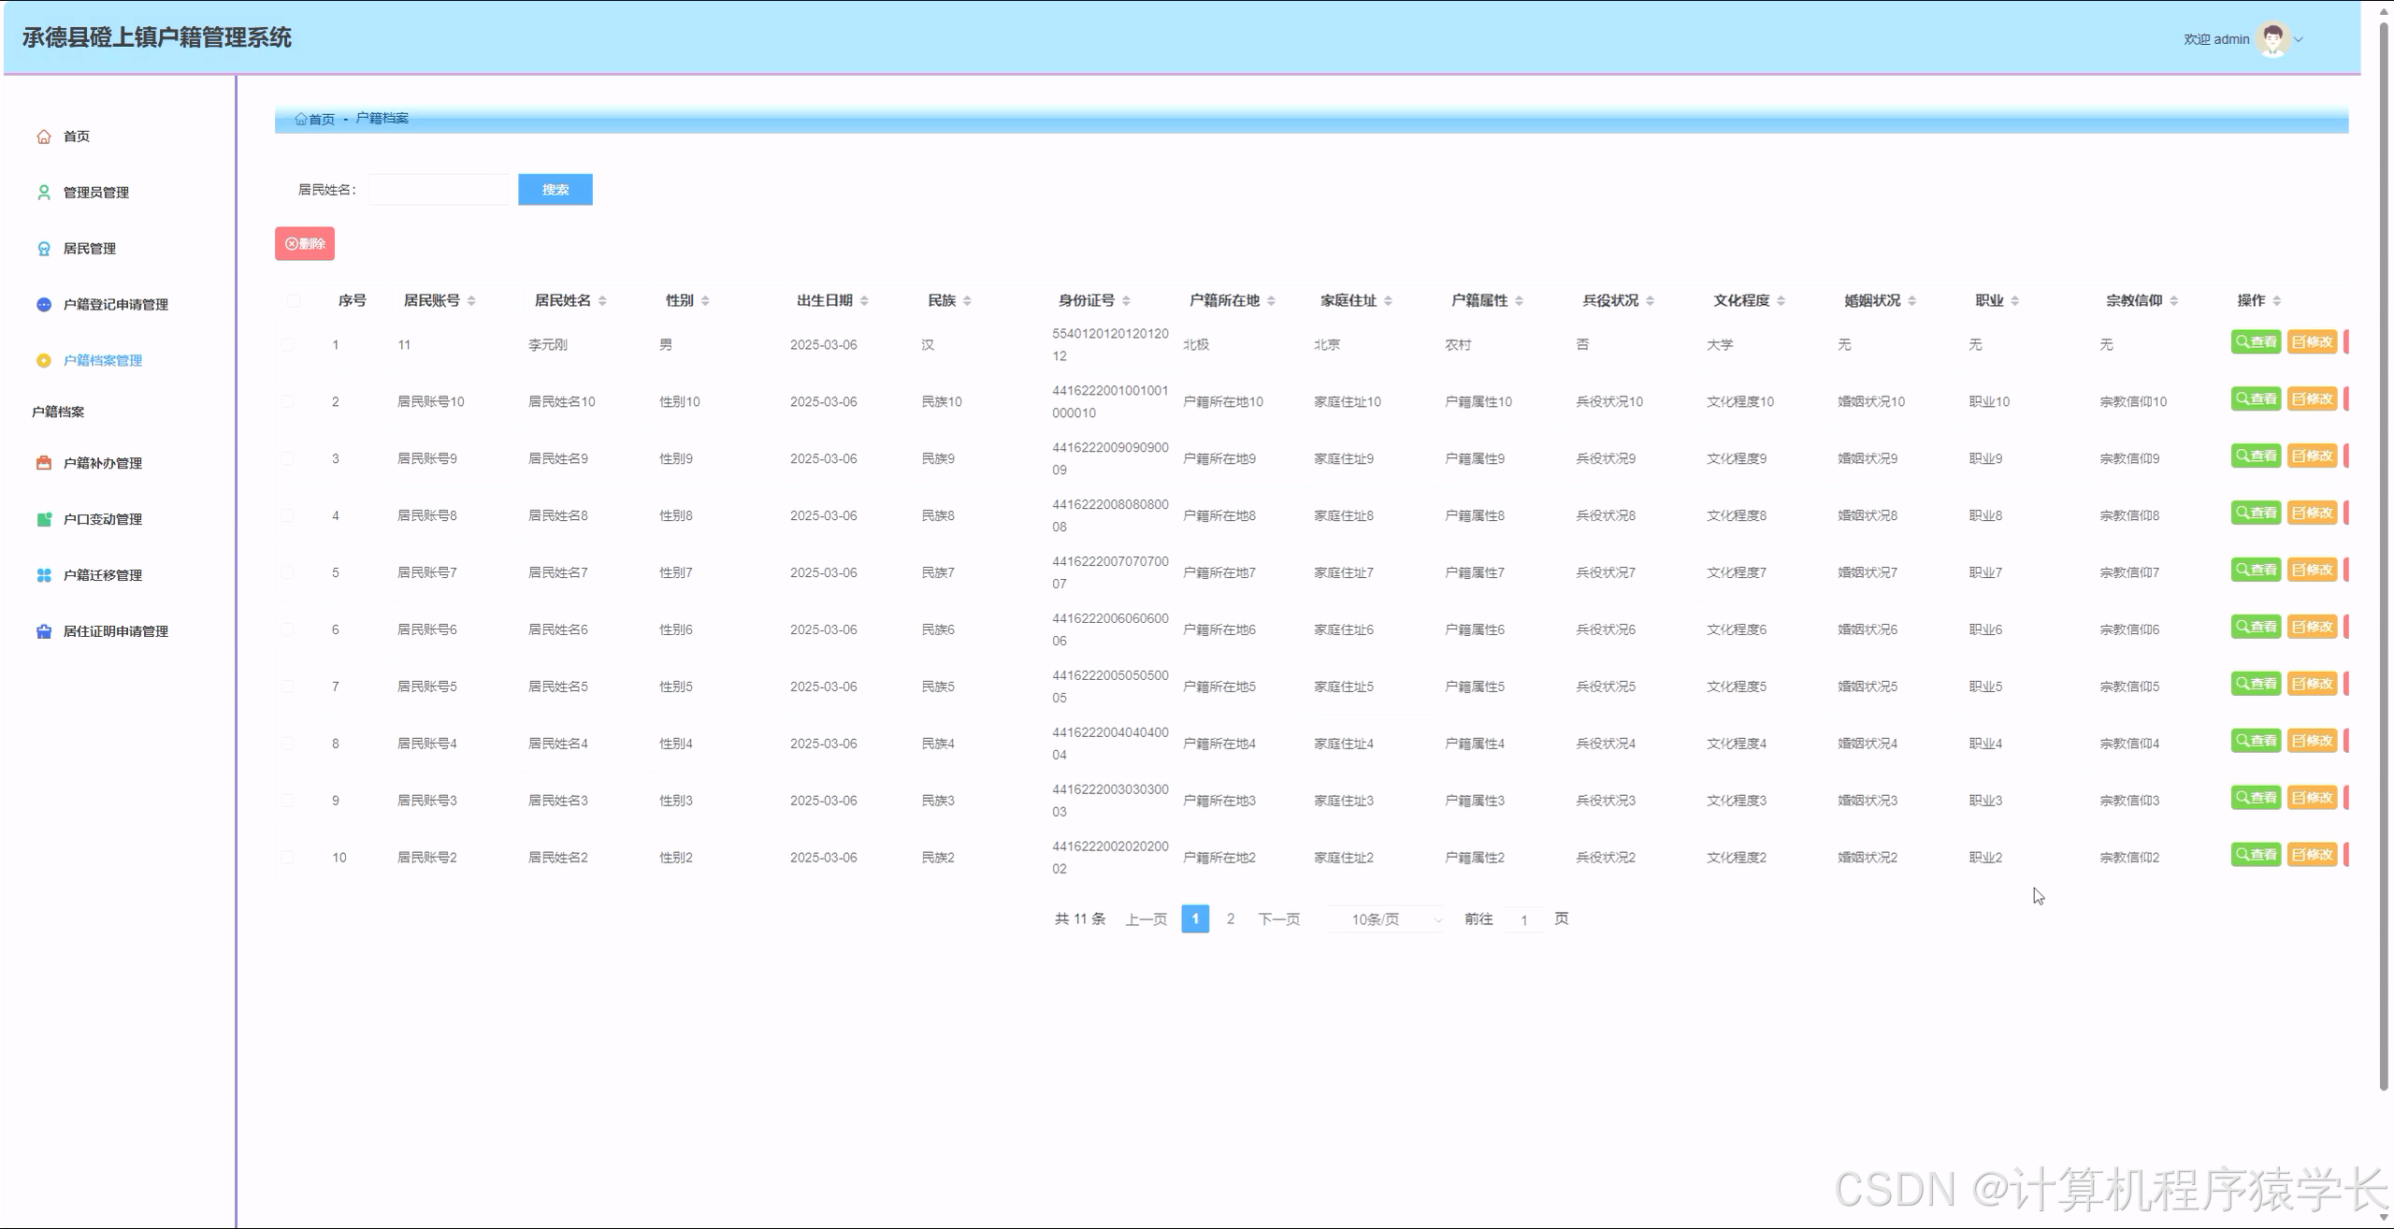Expand the admin user dropdown arrow

(x=2299, y=39)
